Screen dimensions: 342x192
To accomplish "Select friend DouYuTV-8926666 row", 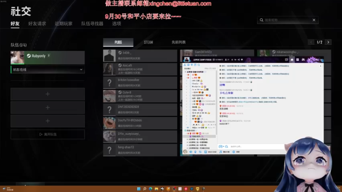I will click(140, 123).
